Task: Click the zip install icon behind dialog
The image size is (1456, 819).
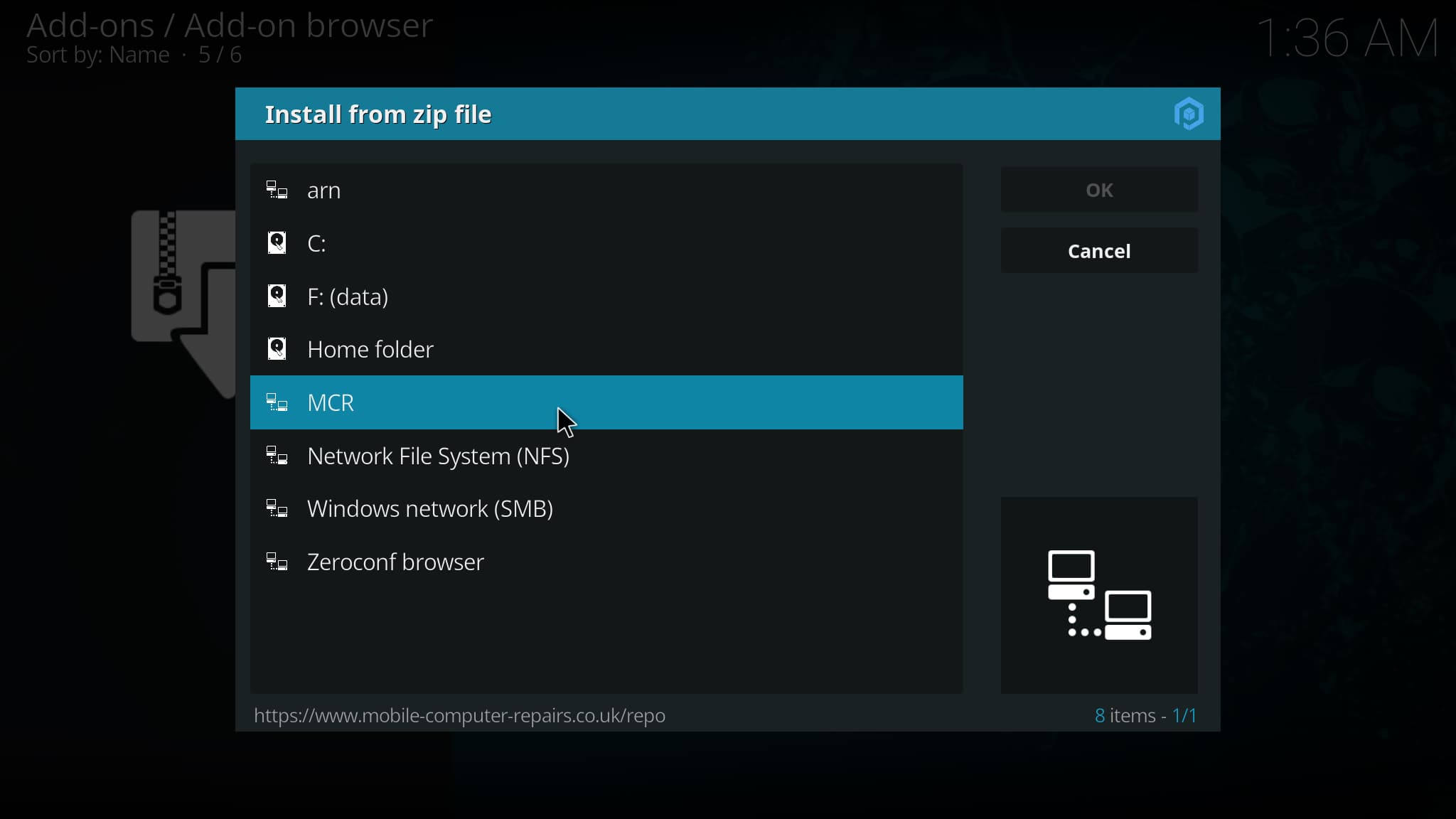Action: point(183,304)
